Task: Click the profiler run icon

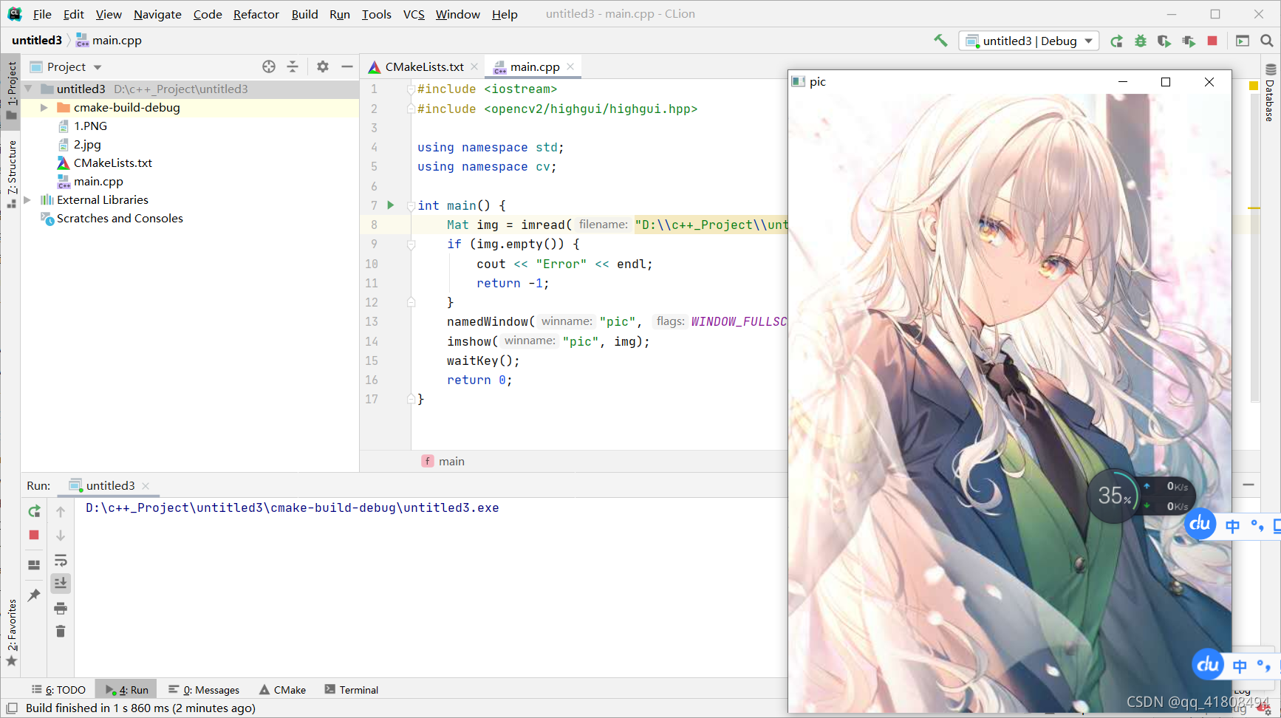Action: 1188,41
